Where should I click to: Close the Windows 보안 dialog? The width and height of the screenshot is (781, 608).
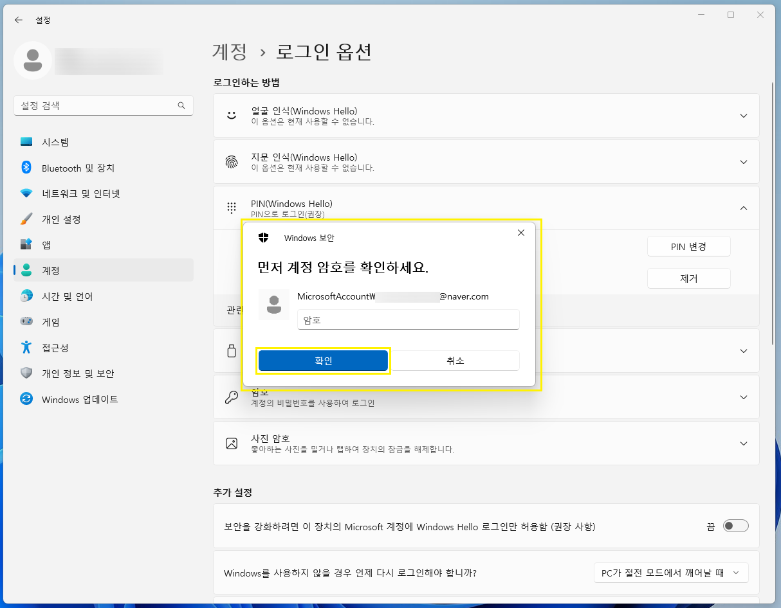(521, 233)
